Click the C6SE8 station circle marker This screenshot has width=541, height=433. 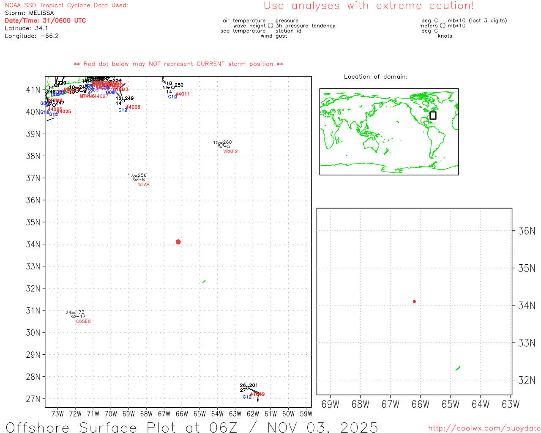pos(74,315)
